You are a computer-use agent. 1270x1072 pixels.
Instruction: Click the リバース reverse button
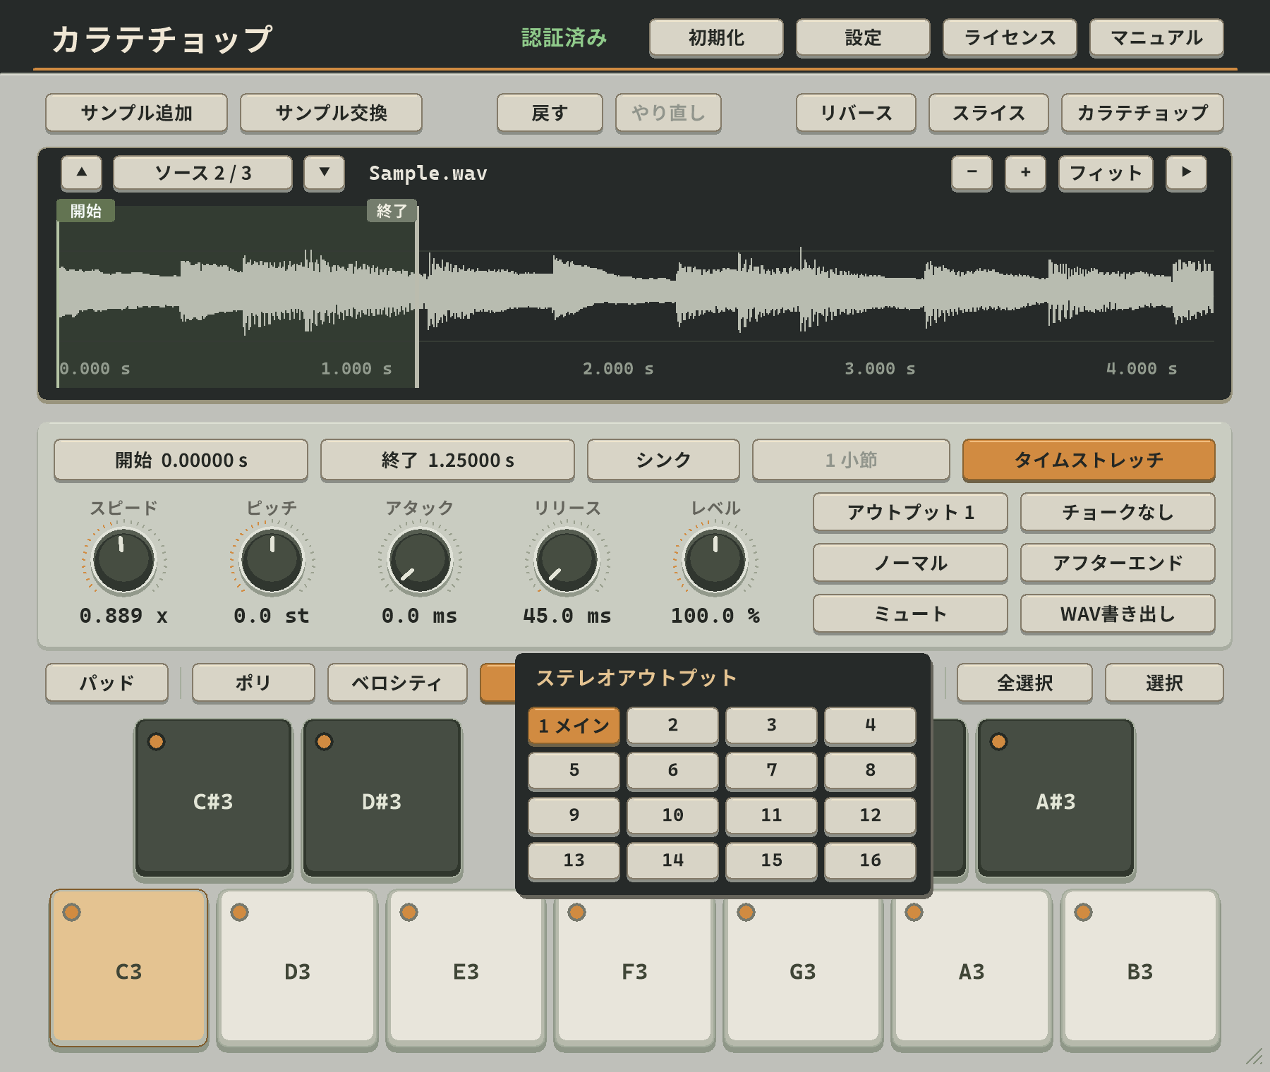click(x=856, y=113)
